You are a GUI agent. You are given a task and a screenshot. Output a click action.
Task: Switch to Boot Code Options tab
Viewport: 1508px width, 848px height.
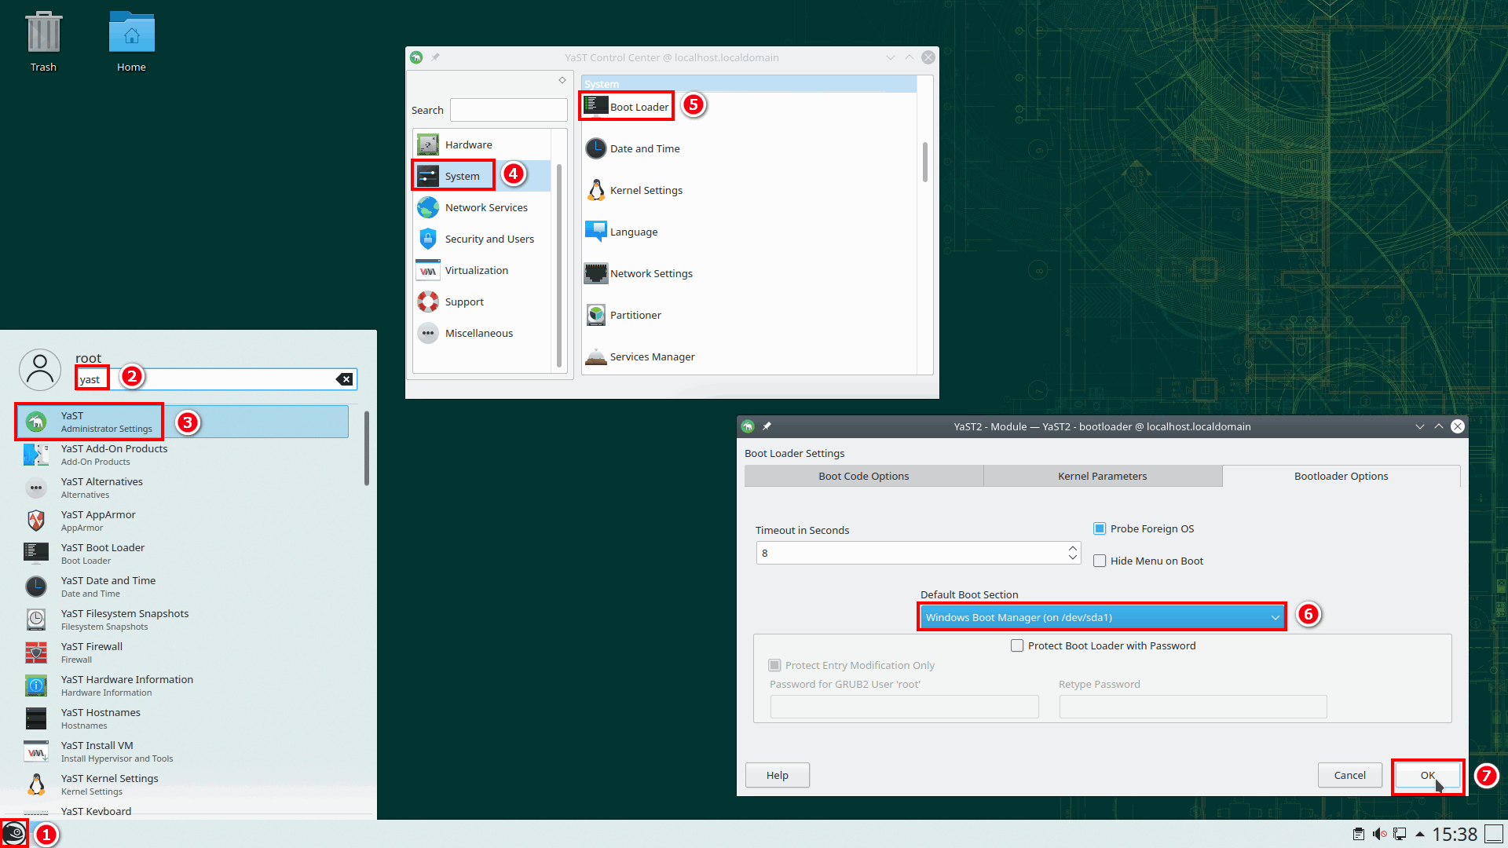864,476
